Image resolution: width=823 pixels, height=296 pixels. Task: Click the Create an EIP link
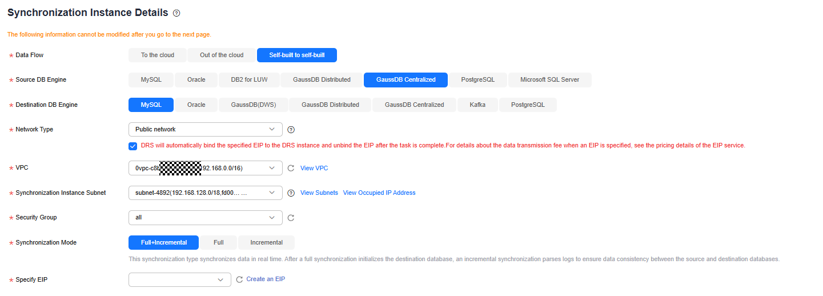[266, 279]
